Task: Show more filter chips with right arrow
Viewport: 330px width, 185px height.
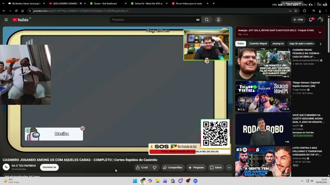Action: pyautogui.click(x=320, y=44)
